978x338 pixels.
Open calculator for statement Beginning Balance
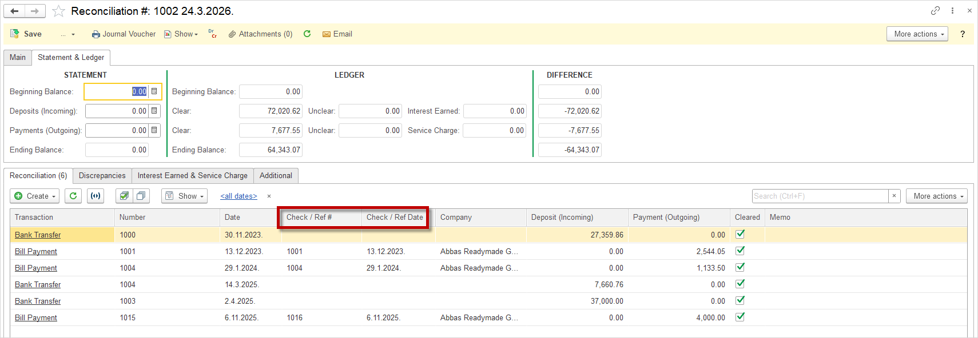pos(154,91)
